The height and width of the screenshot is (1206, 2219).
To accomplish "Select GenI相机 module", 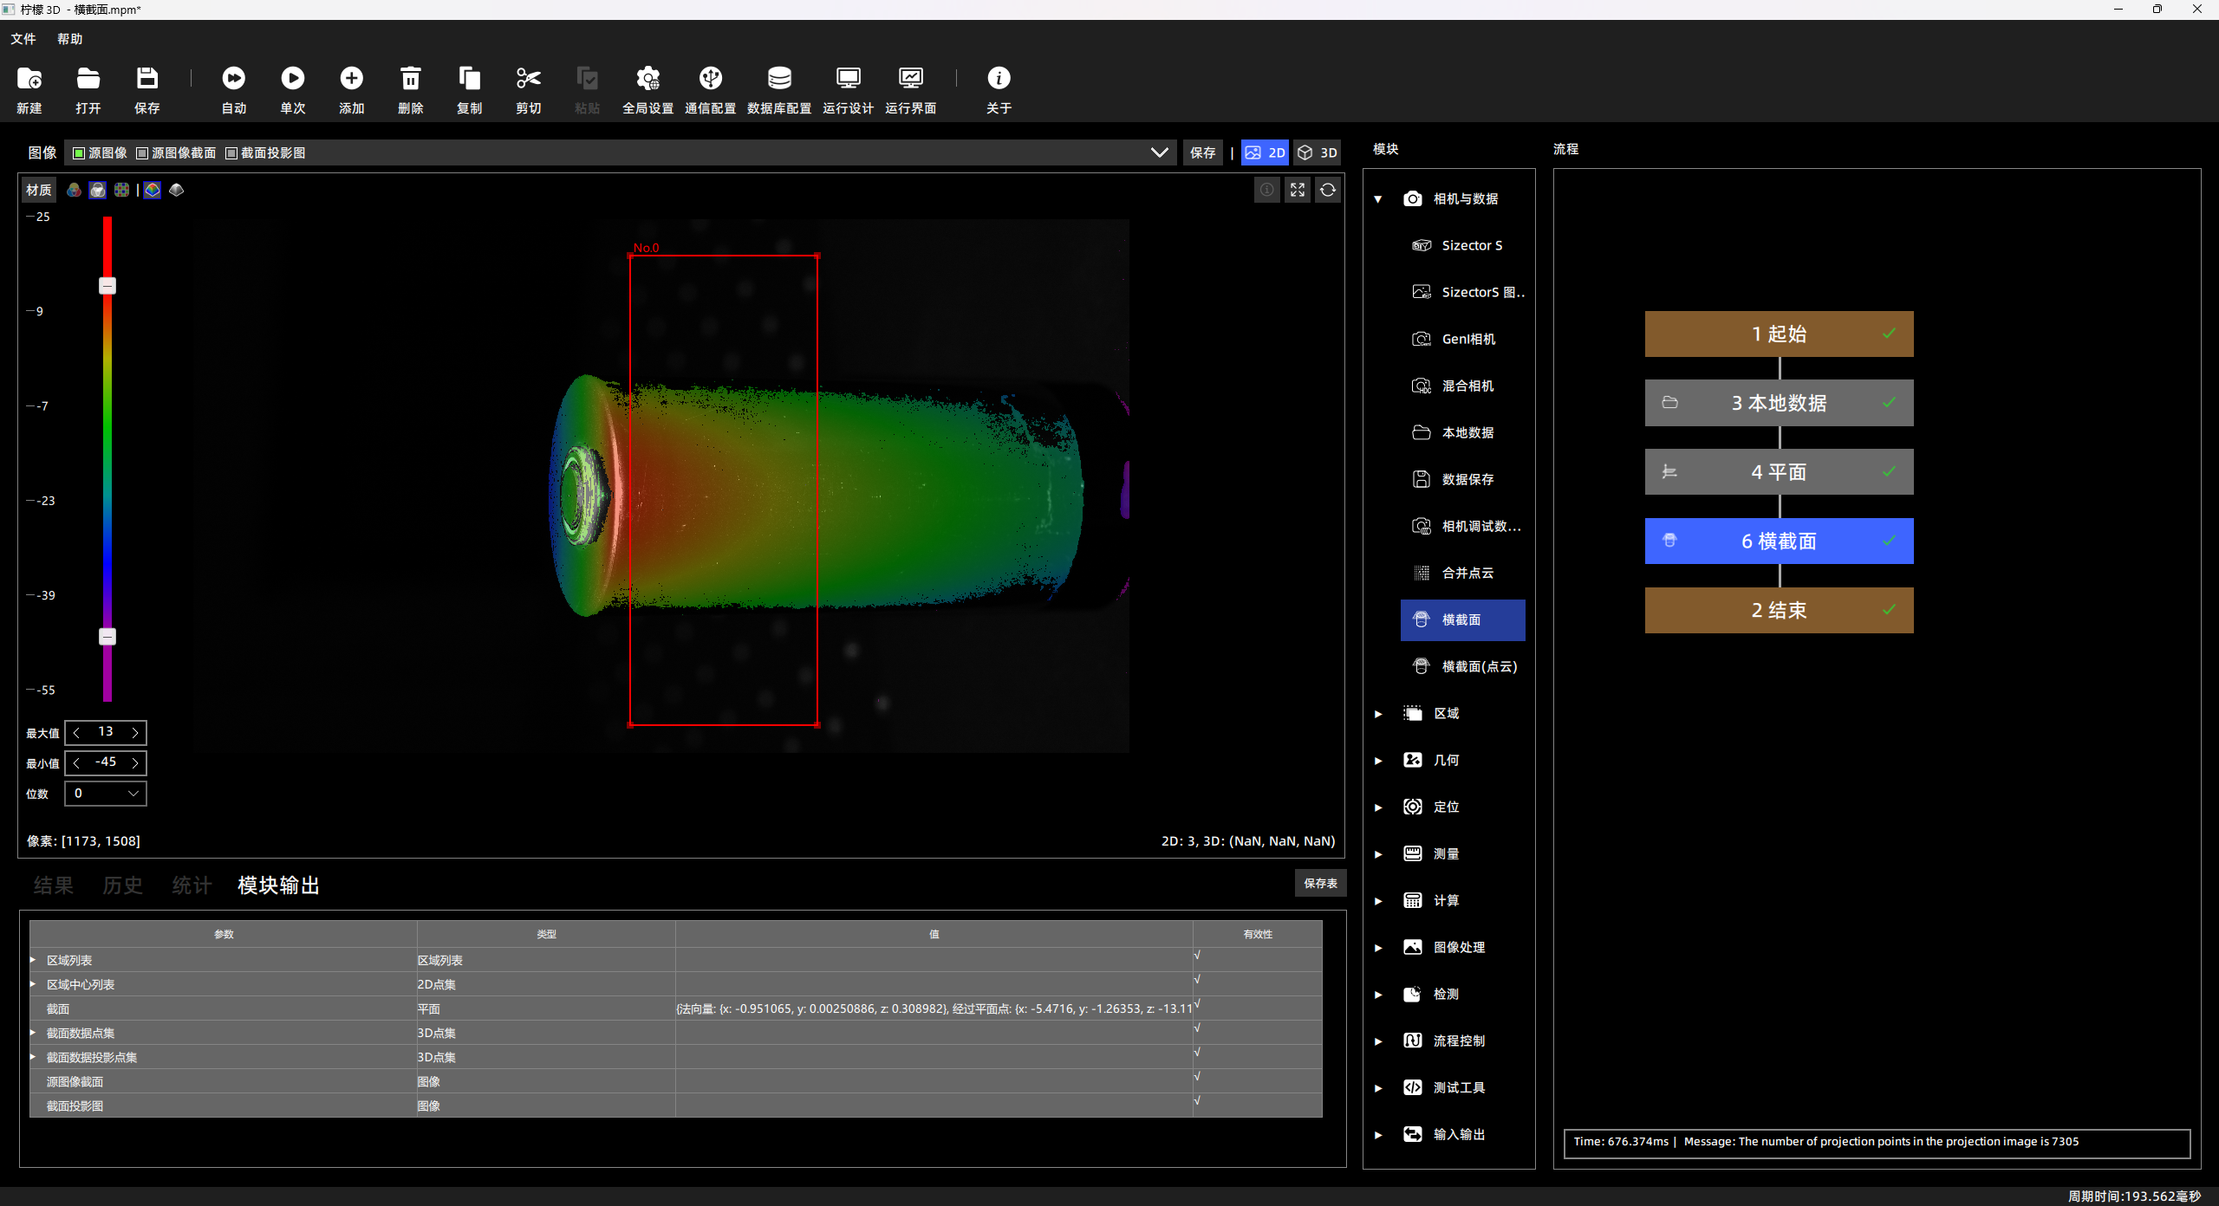I will 1463,339.
